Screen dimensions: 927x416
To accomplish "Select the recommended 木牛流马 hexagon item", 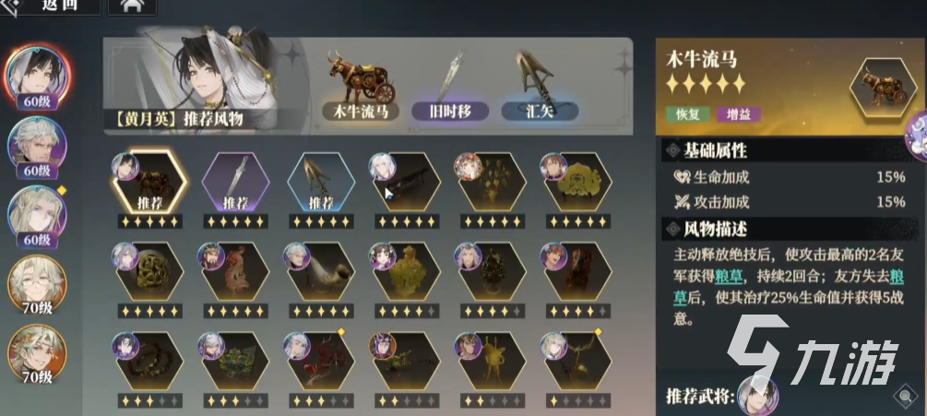I will (150, 182).
